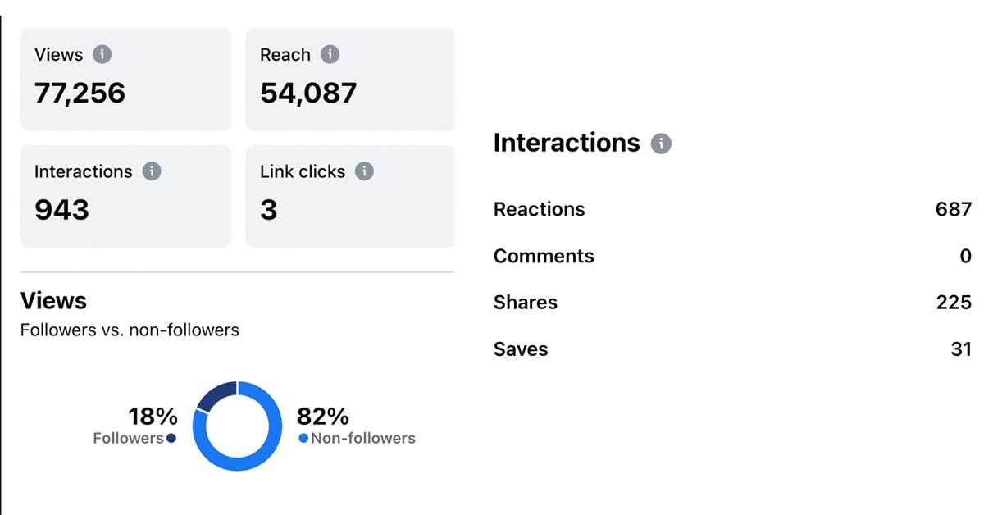
Task: Open the Interactions 943 card
Action: [x=125, y=196]
